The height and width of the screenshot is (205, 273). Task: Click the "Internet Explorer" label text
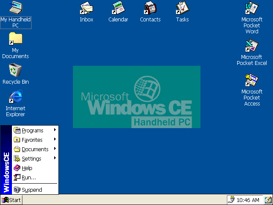(15, 111)
